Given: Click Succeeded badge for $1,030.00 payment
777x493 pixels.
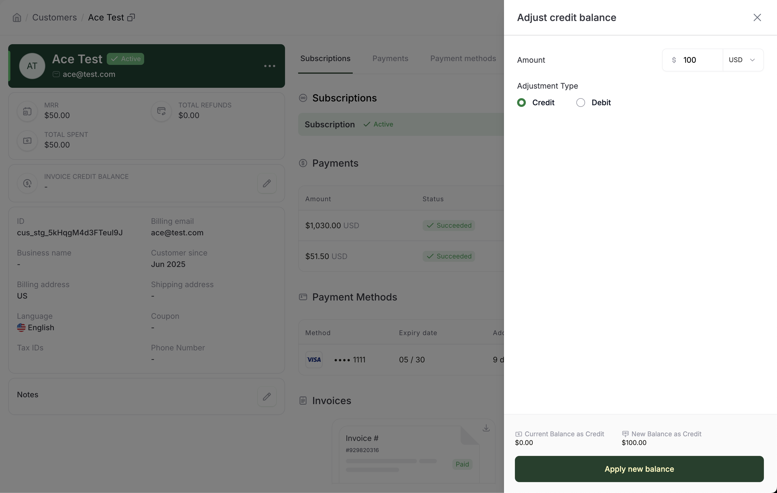Looking at the screenshot, I should pyautogui.click(x=449, y=226).
